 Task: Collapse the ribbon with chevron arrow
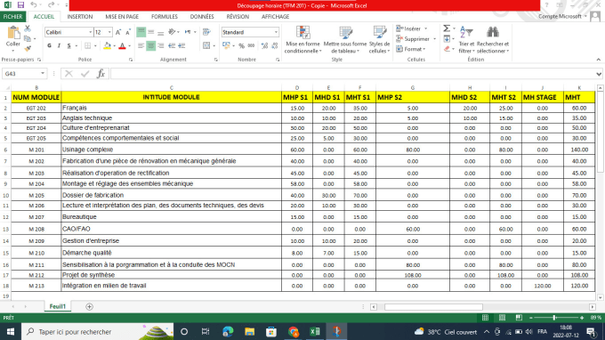(x=599, y=60)
